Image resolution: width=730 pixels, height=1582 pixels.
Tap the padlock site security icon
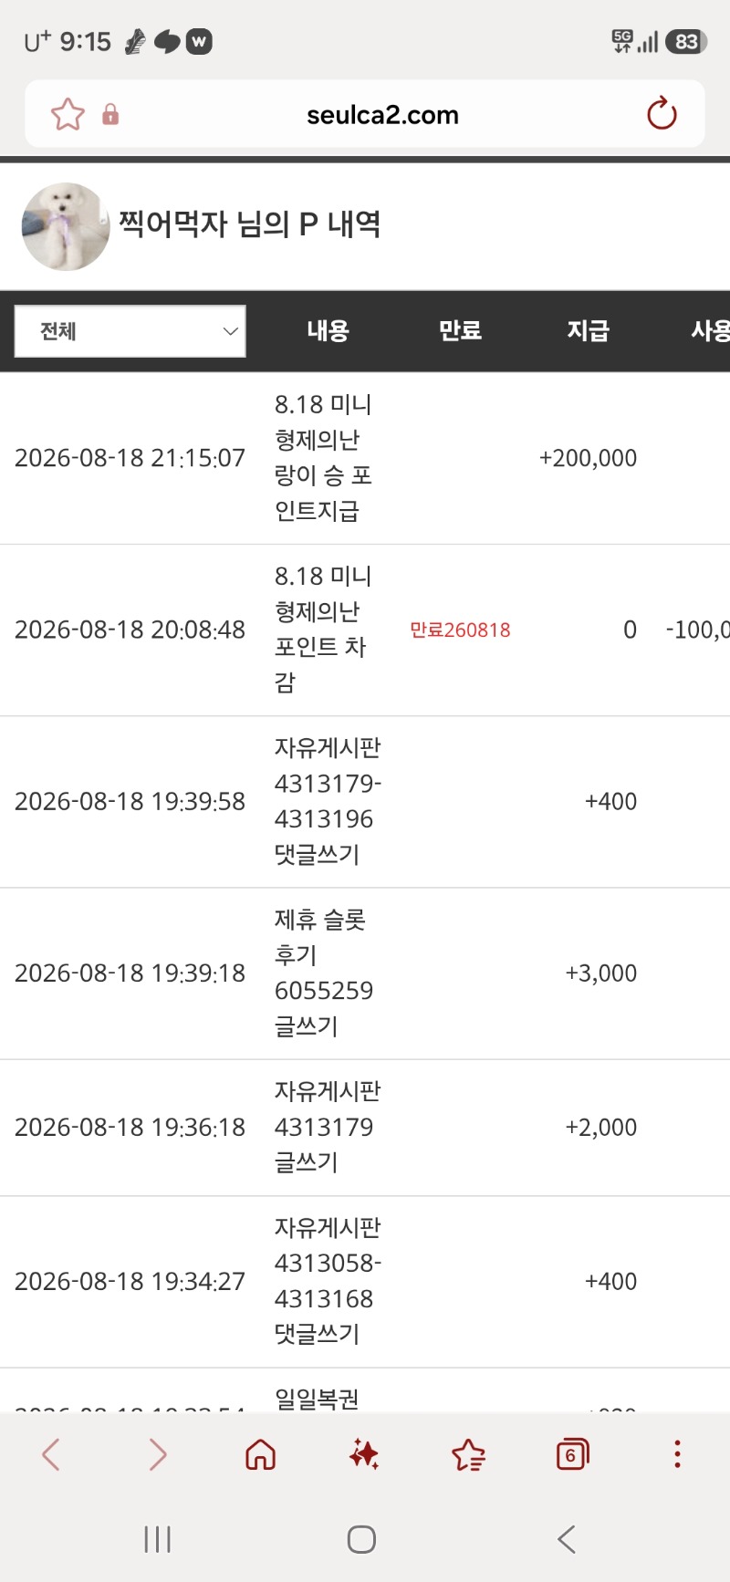(110, 114)
